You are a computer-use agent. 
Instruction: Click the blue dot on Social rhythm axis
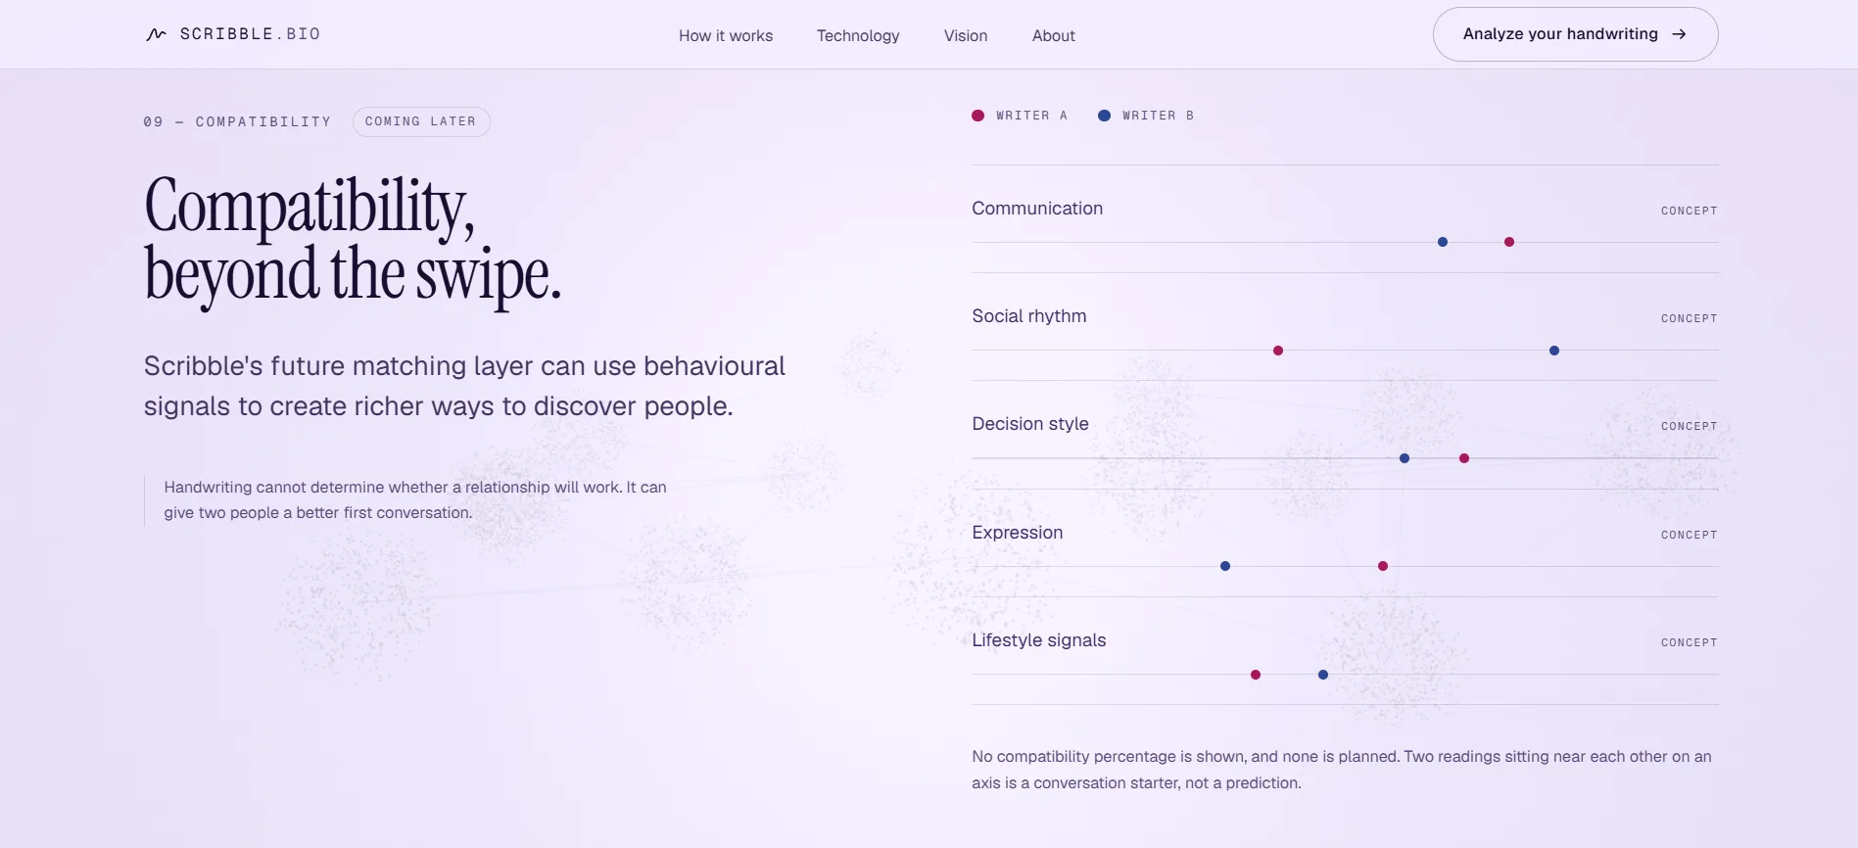point(1554,351)
